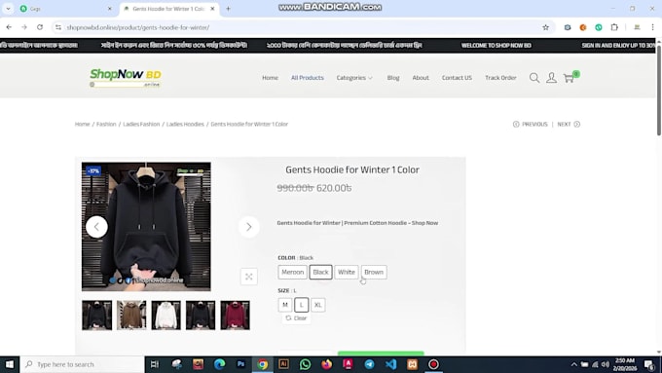Click the browser address bar URL
The height and width of the screenshot is (373, 662).
point(137,27)
